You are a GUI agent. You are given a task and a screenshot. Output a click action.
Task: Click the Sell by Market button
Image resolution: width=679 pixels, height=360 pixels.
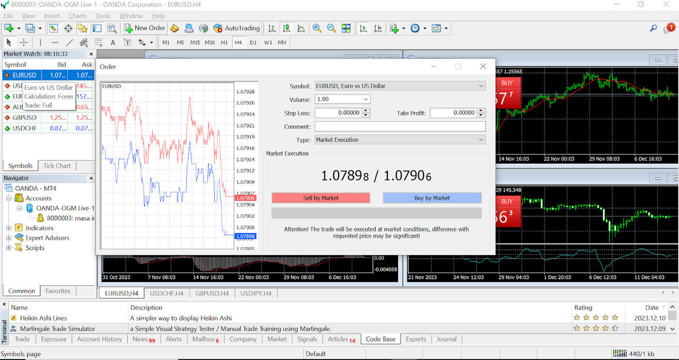(x=321, y=198)
